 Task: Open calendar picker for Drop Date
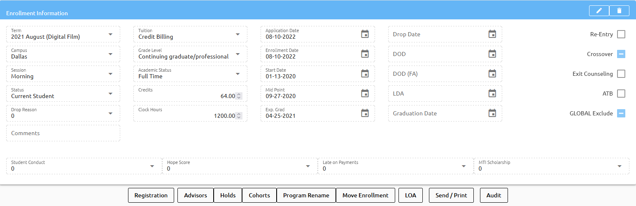[x=492, y=34]
